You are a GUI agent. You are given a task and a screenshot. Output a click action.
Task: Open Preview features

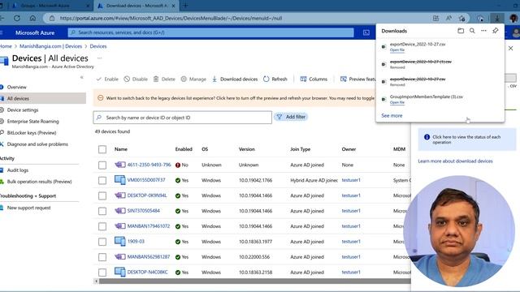(x=357, y=79)
